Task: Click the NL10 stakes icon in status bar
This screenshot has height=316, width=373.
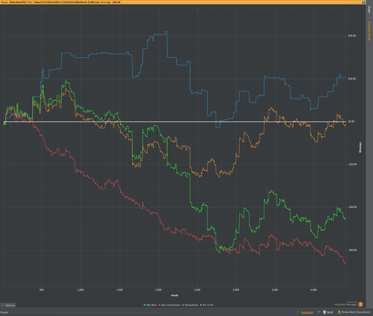Action: click(324, 312)
